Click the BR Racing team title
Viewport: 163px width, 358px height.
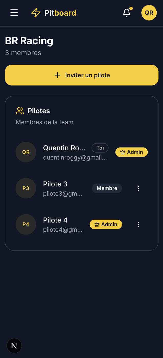point(29,40)
